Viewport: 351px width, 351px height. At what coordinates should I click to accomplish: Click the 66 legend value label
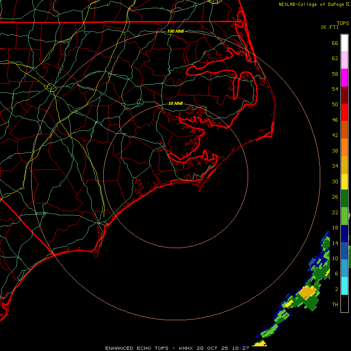point(335,43)
